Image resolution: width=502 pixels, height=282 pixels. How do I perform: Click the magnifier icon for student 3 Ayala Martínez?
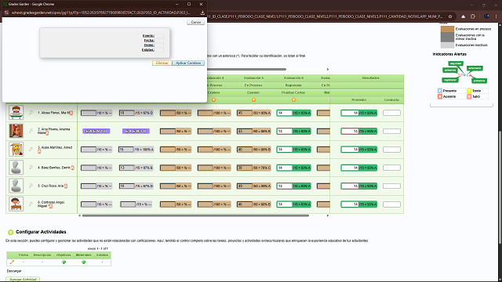click(x=31, y=149)
